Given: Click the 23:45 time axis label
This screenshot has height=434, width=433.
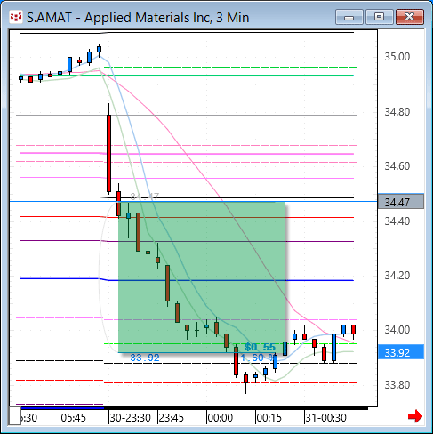Looking at the screenshot, I should coord(172,418).
